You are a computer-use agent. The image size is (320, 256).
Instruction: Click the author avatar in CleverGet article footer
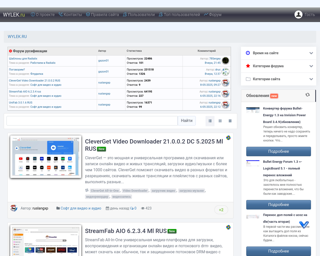coord(14,208)
